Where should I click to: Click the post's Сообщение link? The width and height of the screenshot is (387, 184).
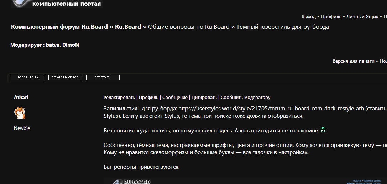click(x=175, y=98)
